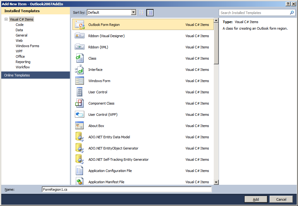Screen dimensions: 298x206
Task: Collapse the Visual C# Items tree node
Action: coord(7,19)
